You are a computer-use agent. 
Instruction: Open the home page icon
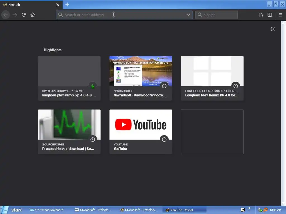click(33, 15)
